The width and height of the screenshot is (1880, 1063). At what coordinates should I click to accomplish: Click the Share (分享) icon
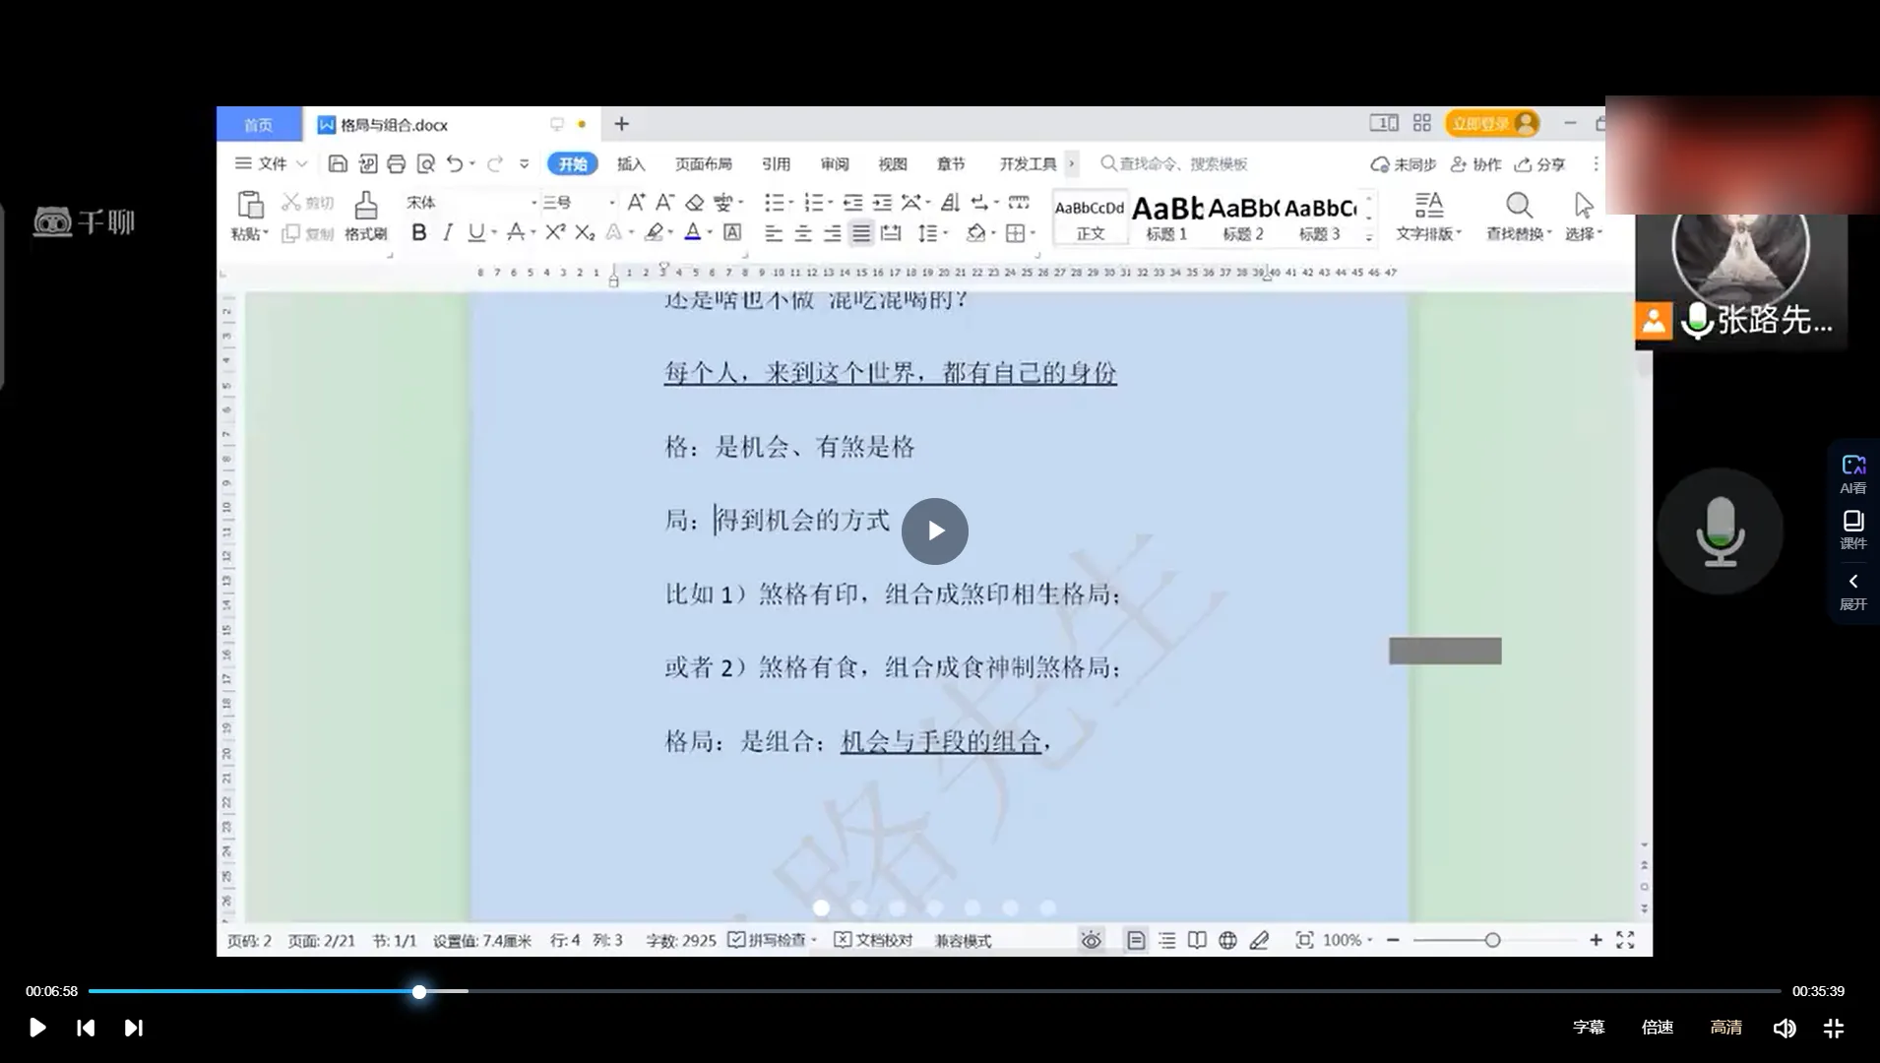pos(1539,164)
